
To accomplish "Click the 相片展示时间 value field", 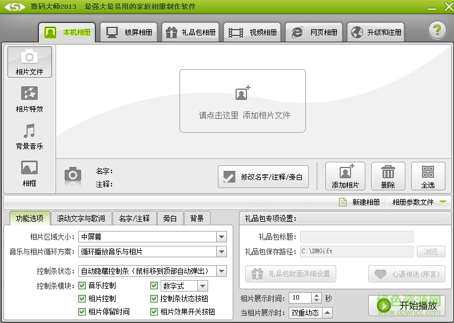I will coord(301,298).
